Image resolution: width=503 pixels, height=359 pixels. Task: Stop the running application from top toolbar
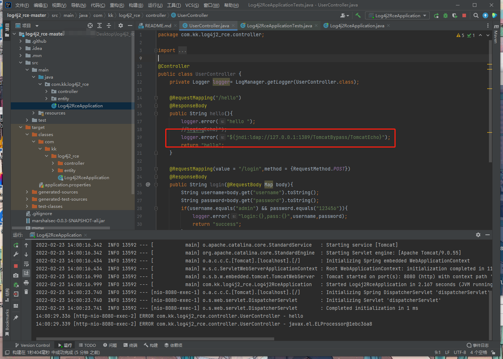click(x=464, y=15)
